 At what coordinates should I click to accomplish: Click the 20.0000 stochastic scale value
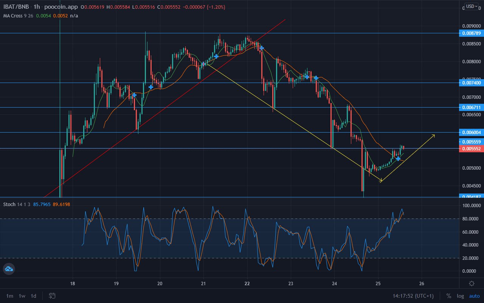tap(470, 258)
